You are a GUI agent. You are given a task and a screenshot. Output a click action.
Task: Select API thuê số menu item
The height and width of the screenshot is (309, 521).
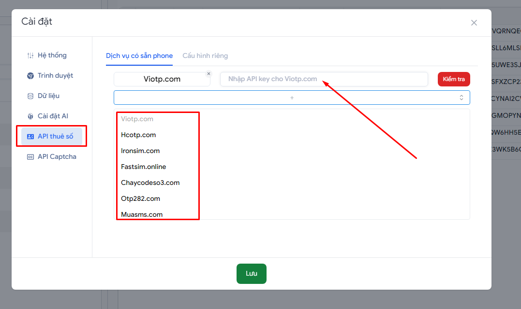51,136
